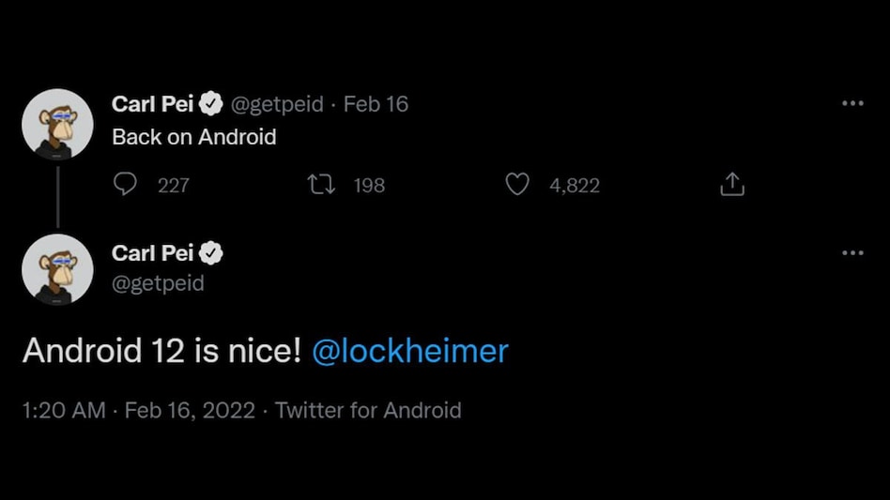
Task: Open more options for the Android 12 tweet
Action: pyautogui.click(x=852, y=252)
